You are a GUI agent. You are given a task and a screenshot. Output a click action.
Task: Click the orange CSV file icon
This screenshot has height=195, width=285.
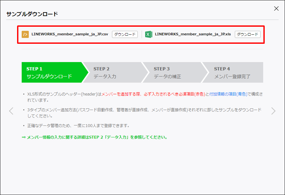point(25,34)
